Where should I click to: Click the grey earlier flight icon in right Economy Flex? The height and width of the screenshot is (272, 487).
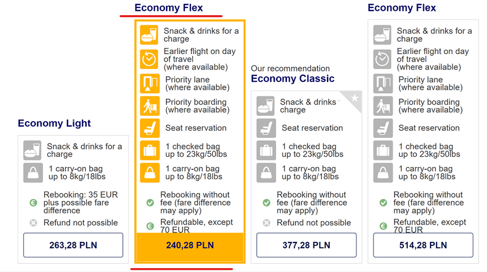coord(382,59)
